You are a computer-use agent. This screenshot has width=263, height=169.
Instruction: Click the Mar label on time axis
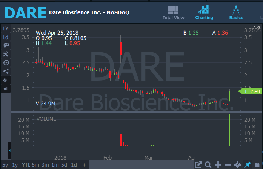149,158
